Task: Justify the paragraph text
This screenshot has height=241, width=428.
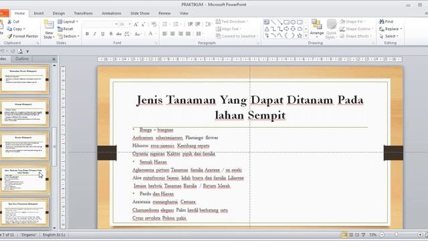Action: pyautogui.click(x=188, y=34)
